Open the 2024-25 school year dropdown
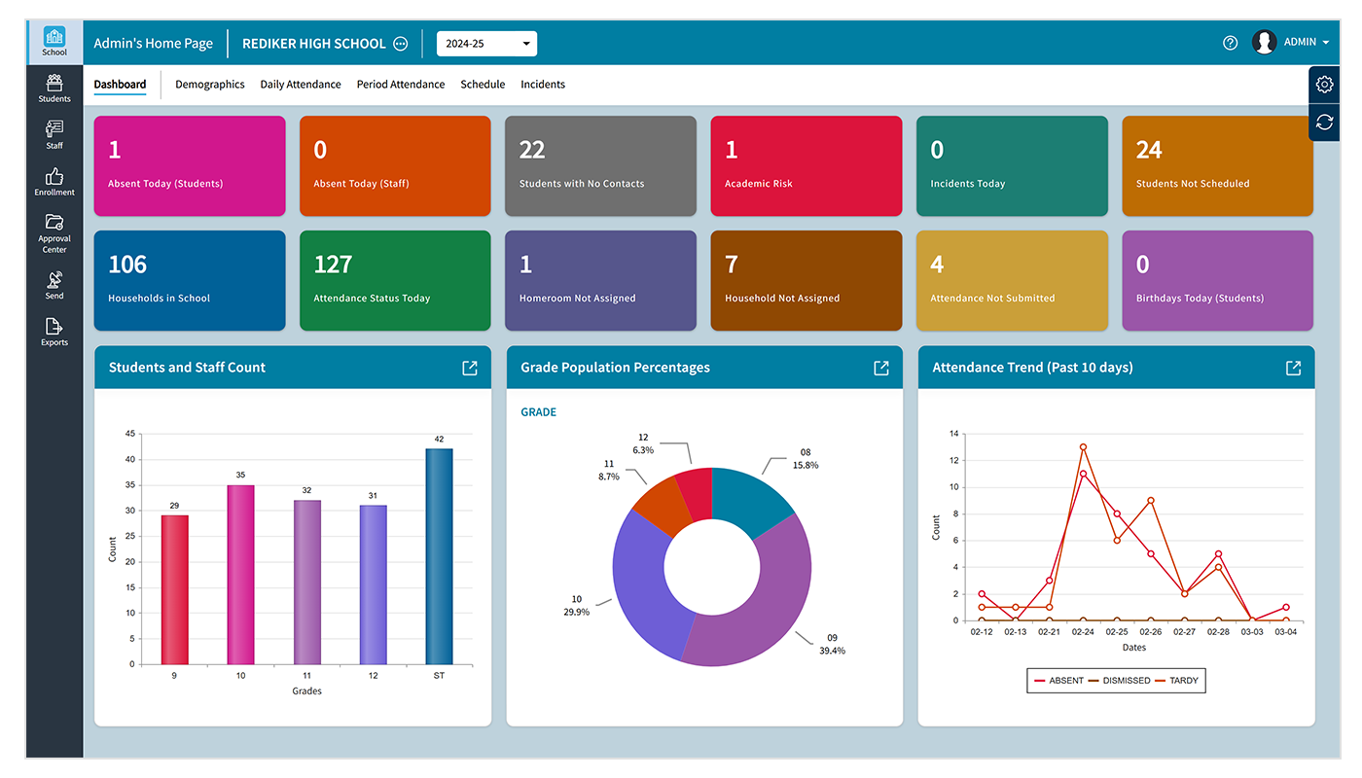 [486, 43]
